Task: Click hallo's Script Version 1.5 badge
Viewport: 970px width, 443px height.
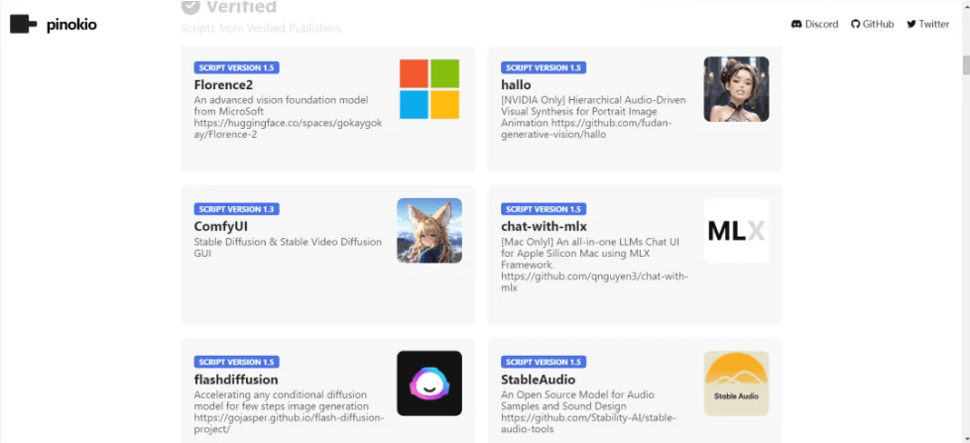Action: pyautogui.click(x=544, y=68)
